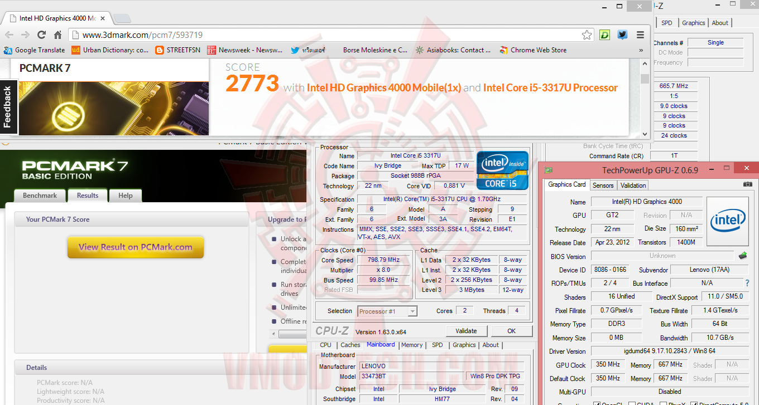The width and height of the screenshot is (759, 405).
Task: Open the Chrome Web Store bookmark
Action: [533, 50]
